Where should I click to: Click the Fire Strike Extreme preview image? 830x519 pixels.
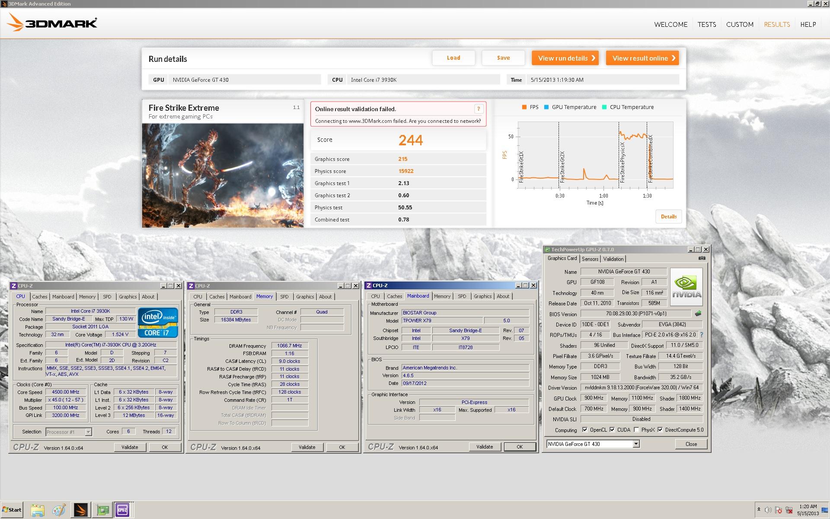[x=223, y=175]
